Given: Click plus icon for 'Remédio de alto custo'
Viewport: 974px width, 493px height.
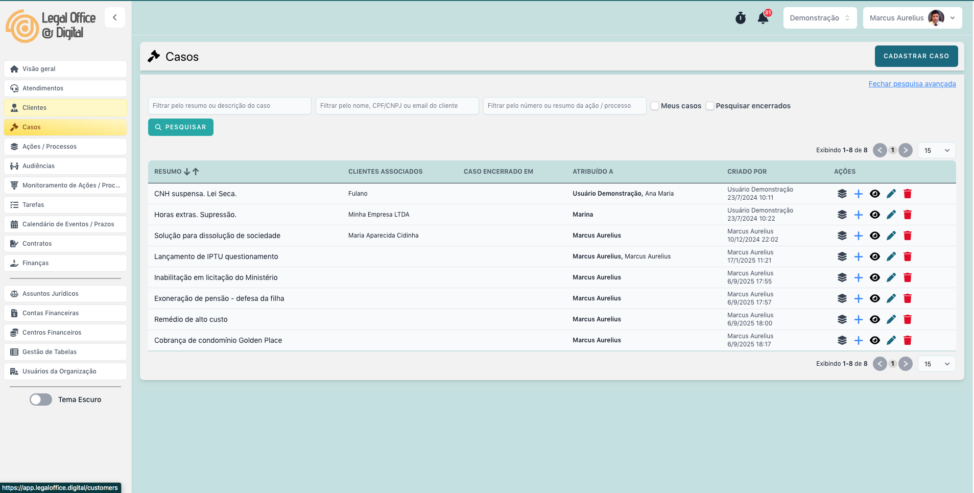Looking at the screenshot, I should click(858, 319).
